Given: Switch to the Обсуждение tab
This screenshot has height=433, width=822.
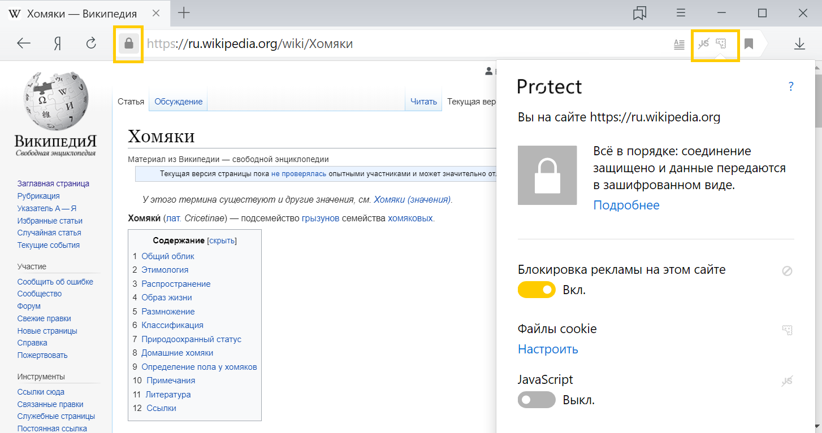Looking at the screenshot, I should coord(179,102).
